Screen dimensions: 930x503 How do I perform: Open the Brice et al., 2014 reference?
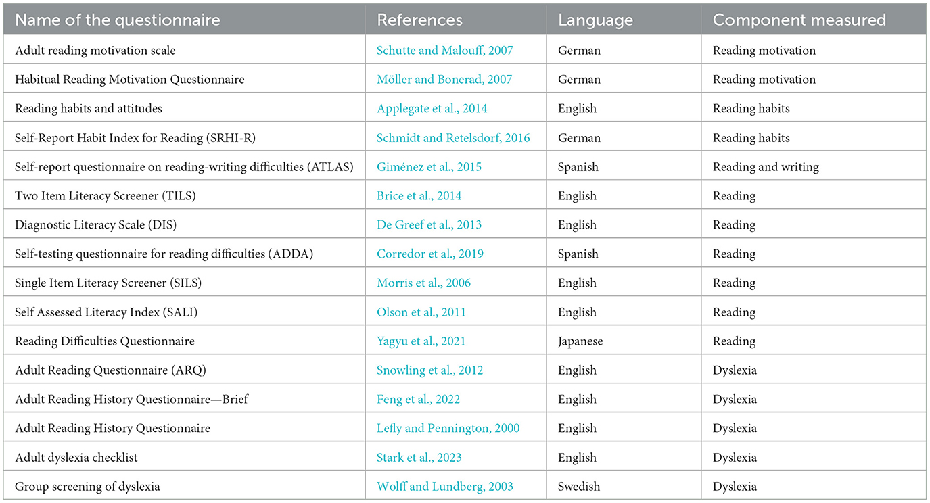(419, 196)
